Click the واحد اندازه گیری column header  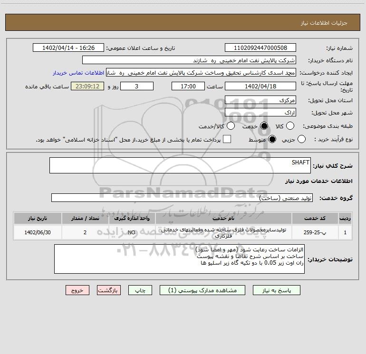pos(132,218)
